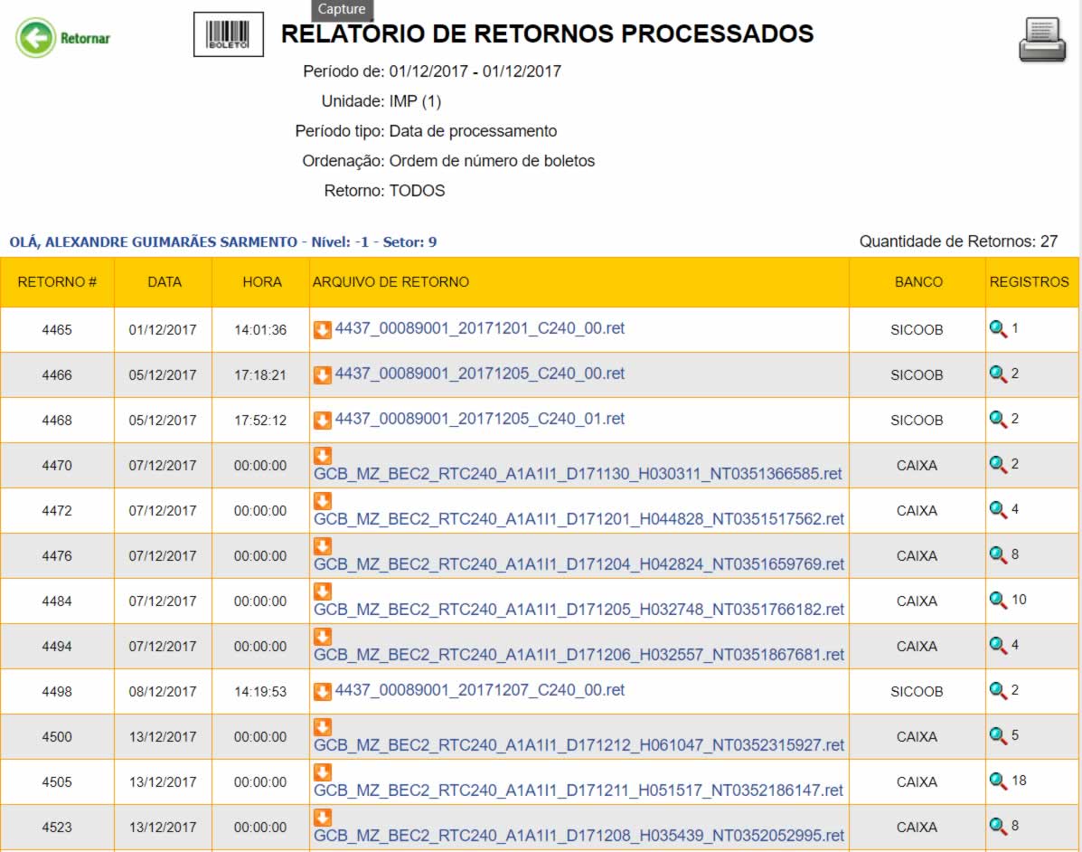Download arrow icon for retorno 4472

point(323,500)
